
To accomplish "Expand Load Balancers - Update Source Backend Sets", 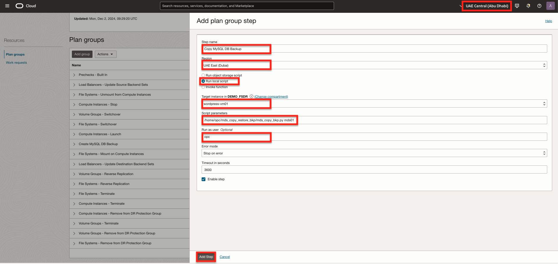I will 74,85.
